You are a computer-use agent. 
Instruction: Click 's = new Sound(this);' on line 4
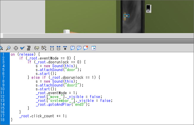pyautogui.click(x=56, y=66)
